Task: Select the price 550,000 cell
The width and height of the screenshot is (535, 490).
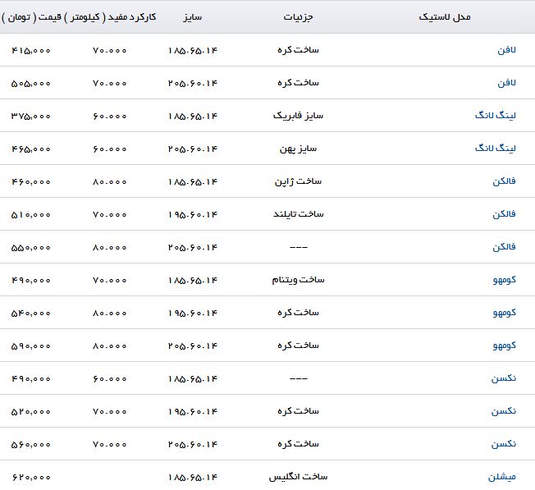Action: [x=30, y=247]
